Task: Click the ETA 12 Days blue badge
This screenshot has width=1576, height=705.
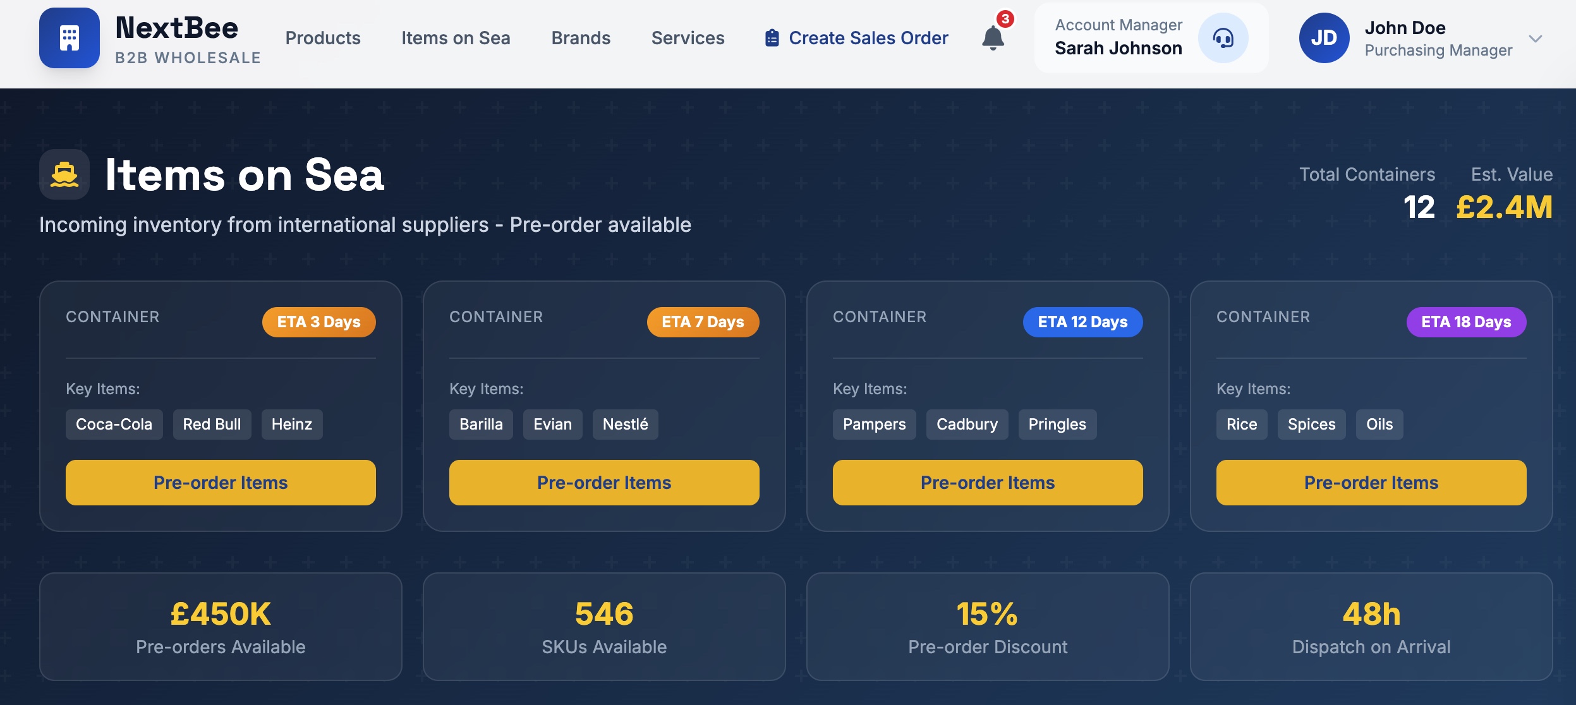Action: click(1082, 322)
